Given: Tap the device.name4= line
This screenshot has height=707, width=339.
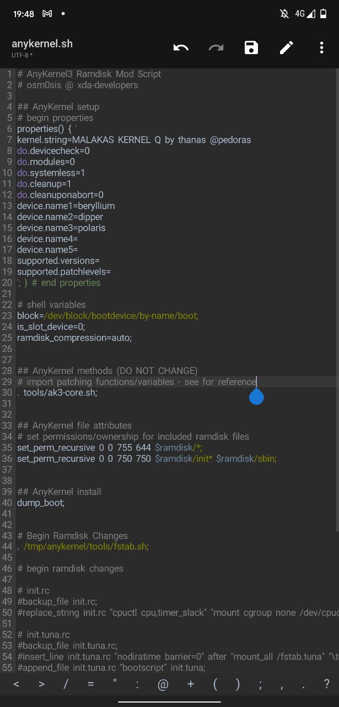Looking at the screenshot, I should tap(47, 239).
